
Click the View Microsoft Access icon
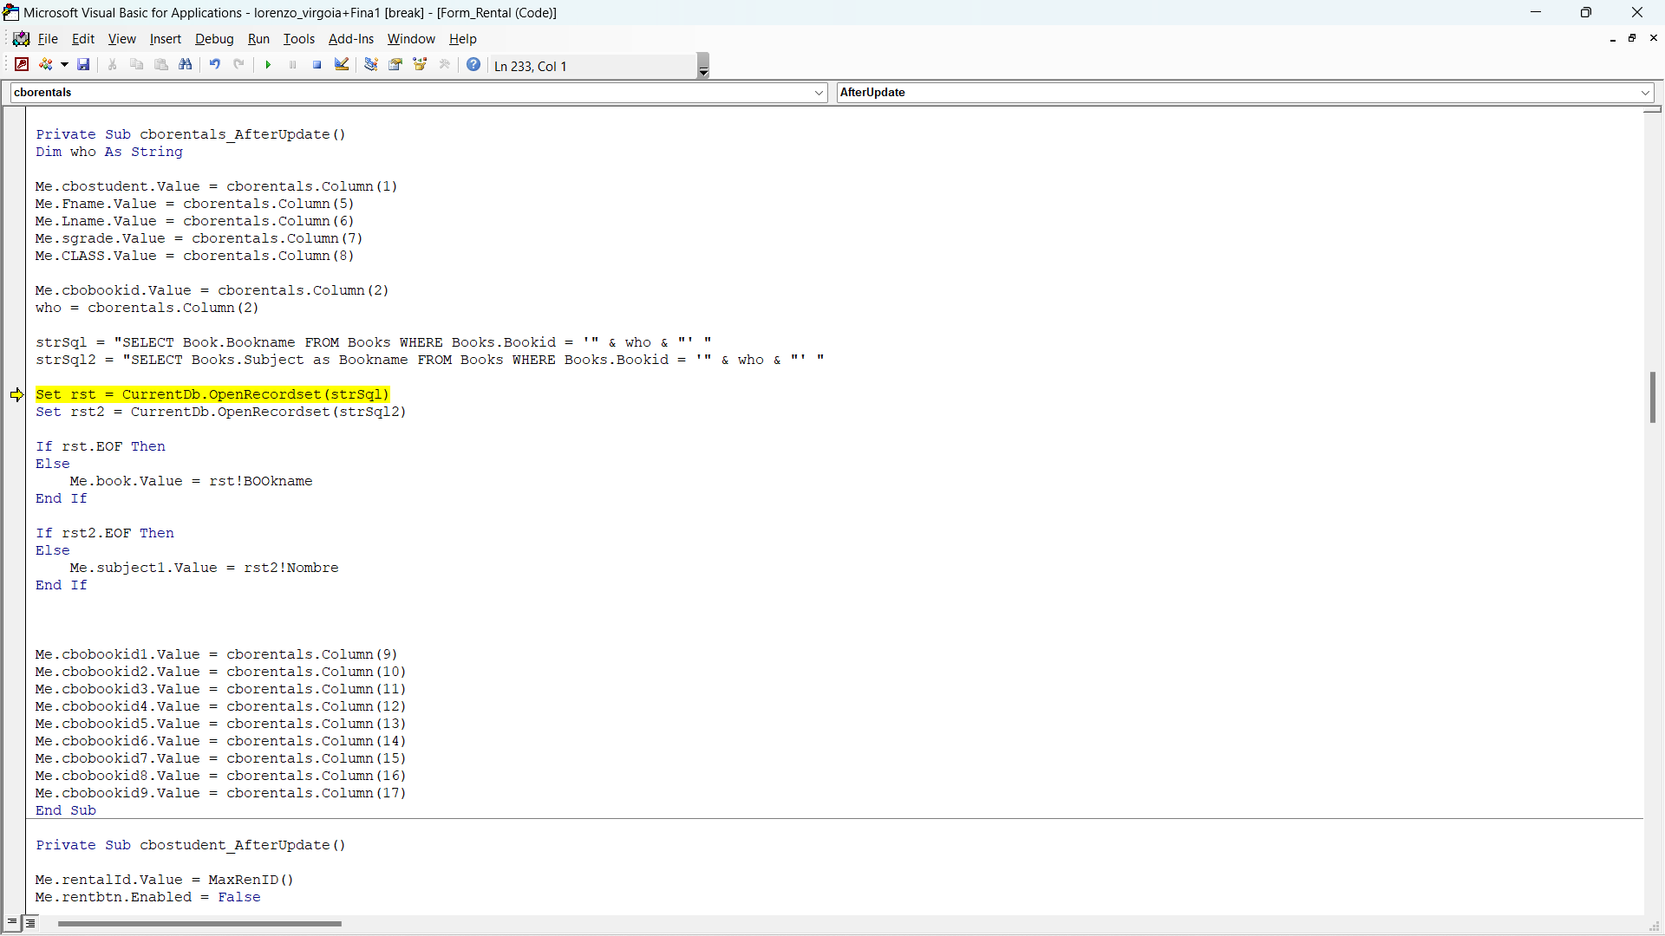tap(22, 65)
